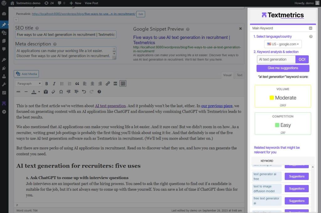The height and width of the screenshot is (213, 321).
Task: Undo the last edit
Action: (84, 92)
